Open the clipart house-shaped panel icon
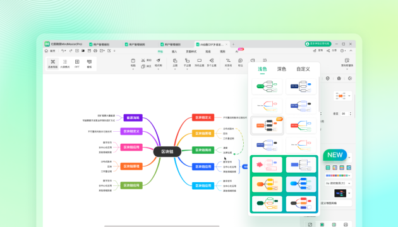The height and width of the screenshot is (227, 398). click(x=339, y=78)
